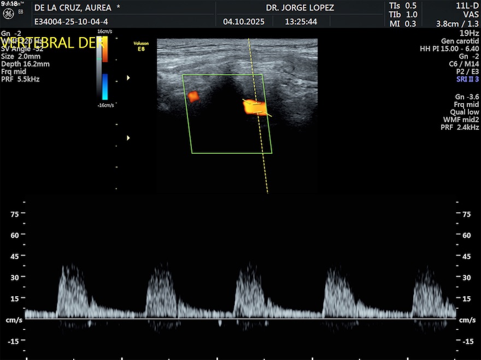Viewport: 481px width, 360px height.
Task: Click the SRI II 3 setting label
Action: tap(467, 79)
